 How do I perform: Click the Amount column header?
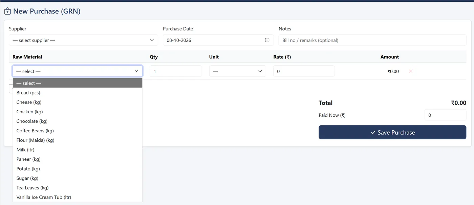coord(390,57)
